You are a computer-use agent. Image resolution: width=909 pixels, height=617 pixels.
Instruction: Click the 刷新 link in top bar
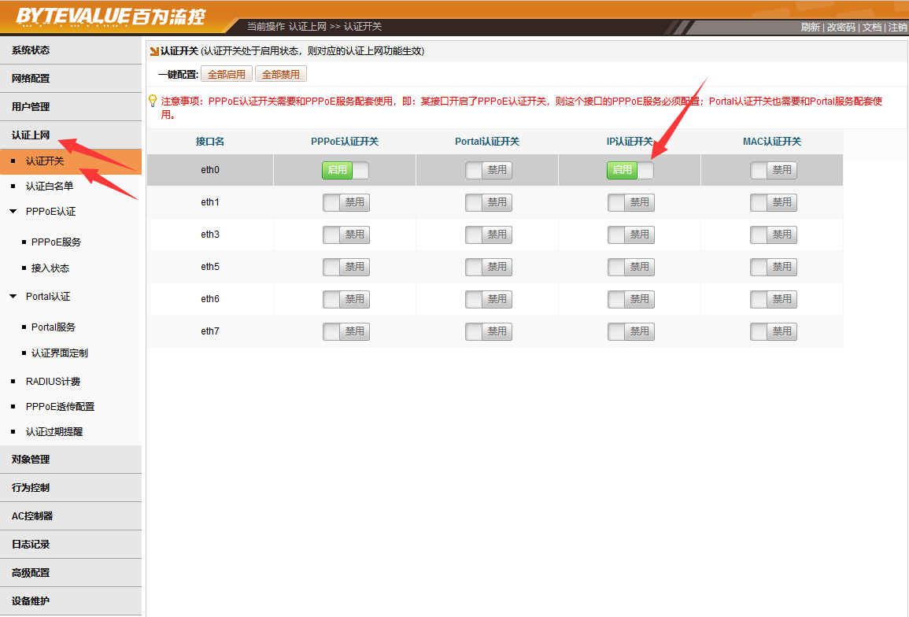(x=810, y=28)
